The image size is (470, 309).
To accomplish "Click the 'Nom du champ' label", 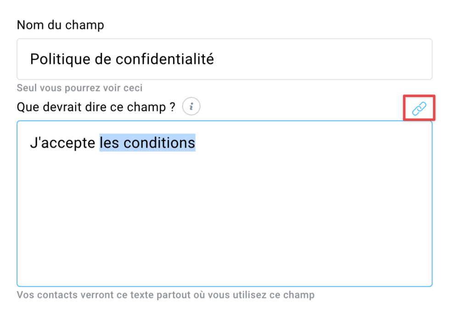I will [x=61, y=25].
